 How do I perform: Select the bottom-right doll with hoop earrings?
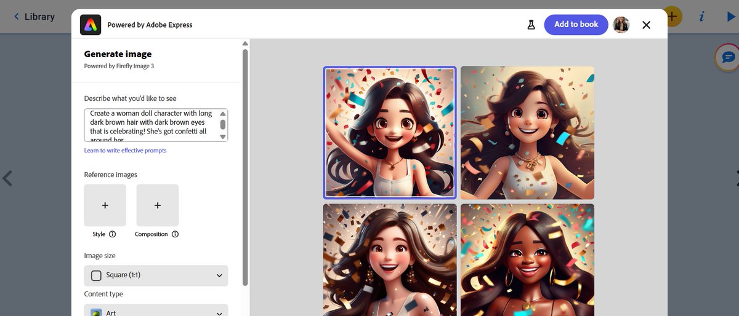[528, 260]
